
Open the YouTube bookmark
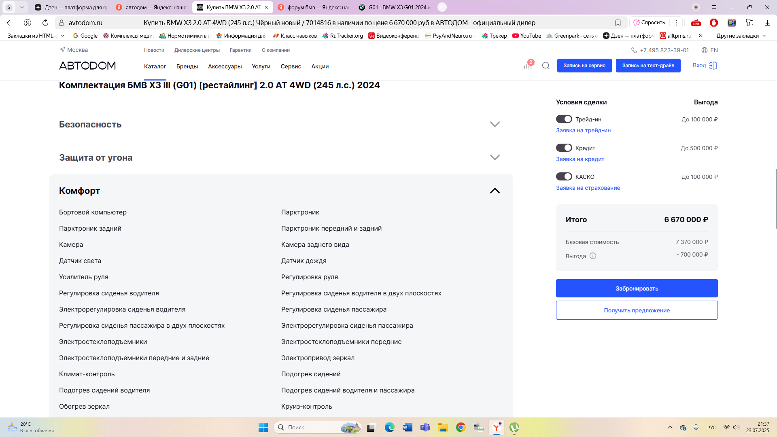(526, 36)
